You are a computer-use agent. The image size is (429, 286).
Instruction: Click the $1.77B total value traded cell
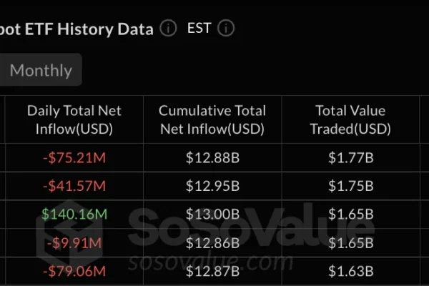click(350, 158)
